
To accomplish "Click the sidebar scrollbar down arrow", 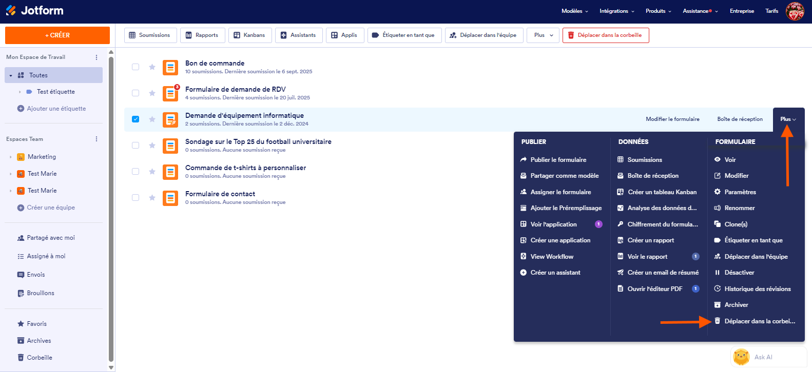I will point(111,367).
